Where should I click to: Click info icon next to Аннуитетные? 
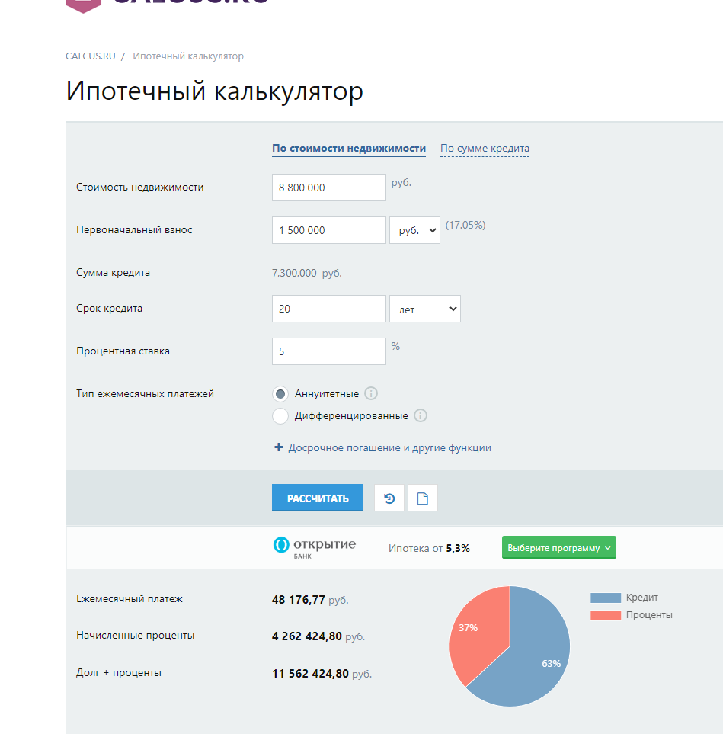coord(371,394)
